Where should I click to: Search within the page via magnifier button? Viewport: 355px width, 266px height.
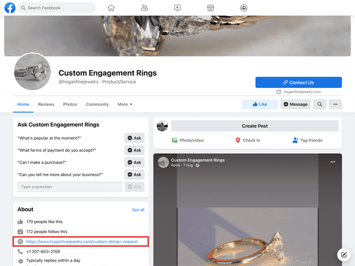coord(319,104)
